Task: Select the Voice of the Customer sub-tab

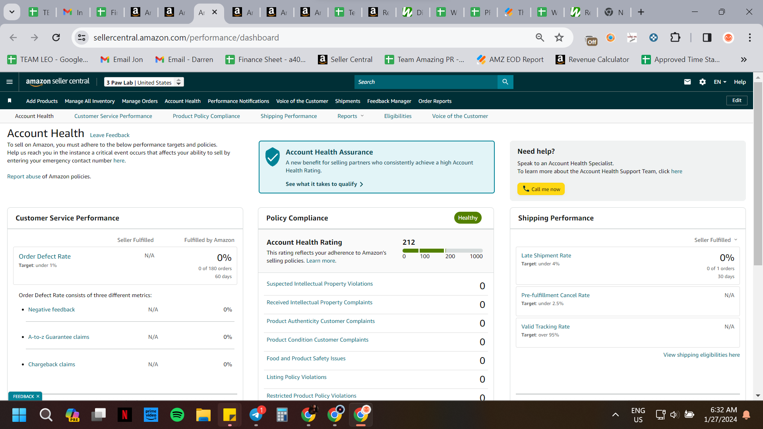Action: tap(460, 116)
